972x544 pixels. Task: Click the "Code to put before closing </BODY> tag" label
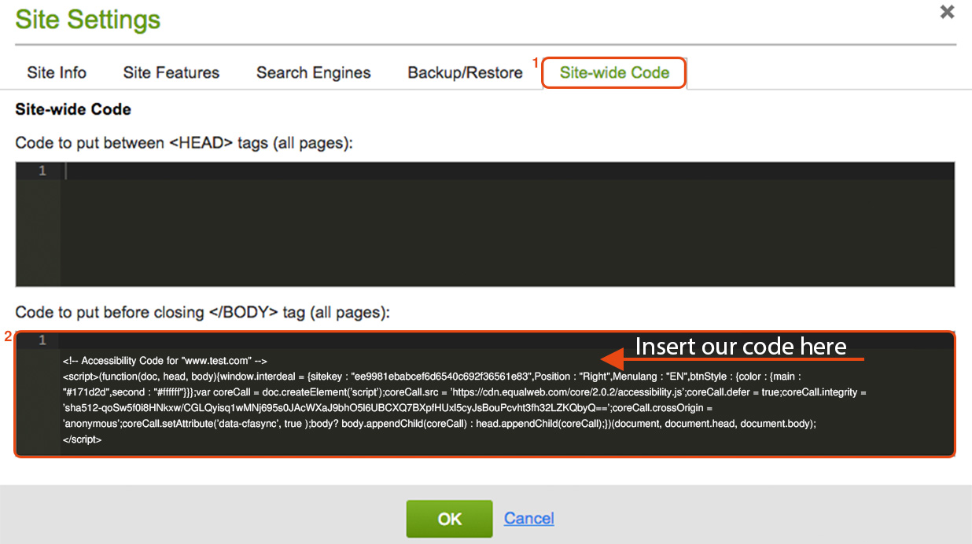coord(202,312)
